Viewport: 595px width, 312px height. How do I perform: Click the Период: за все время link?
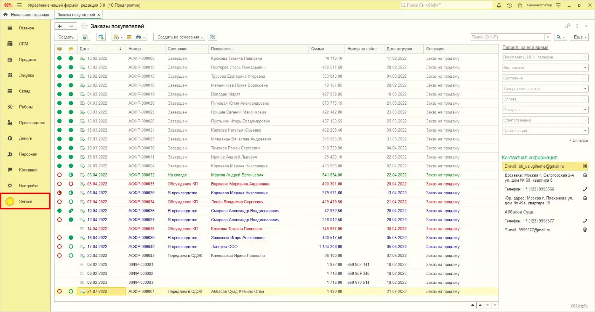point(525,48)
